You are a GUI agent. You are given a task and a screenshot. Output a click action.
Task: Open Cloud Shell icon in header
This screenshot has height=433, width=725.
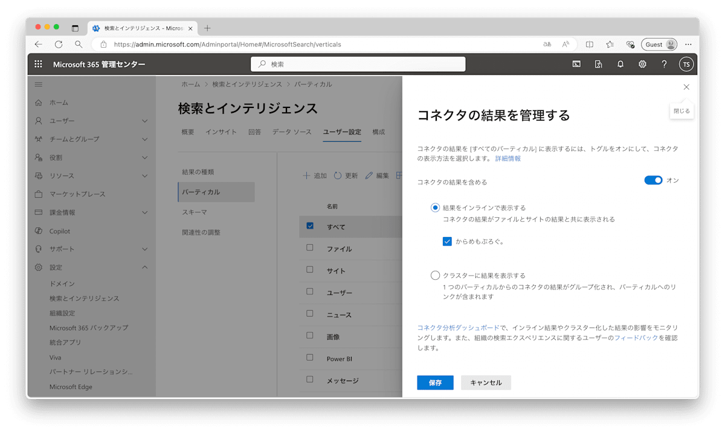click(x=576, y=64)
